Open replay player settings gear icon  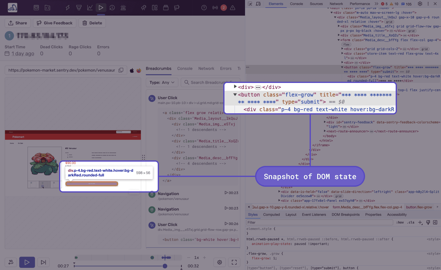(219, 262)
